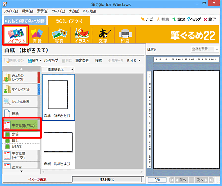
Task: Click 終了 exit with red X
Action: 210,19
